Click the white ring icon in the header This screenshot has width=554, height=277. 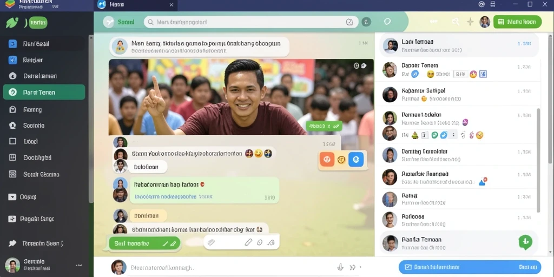387,22
